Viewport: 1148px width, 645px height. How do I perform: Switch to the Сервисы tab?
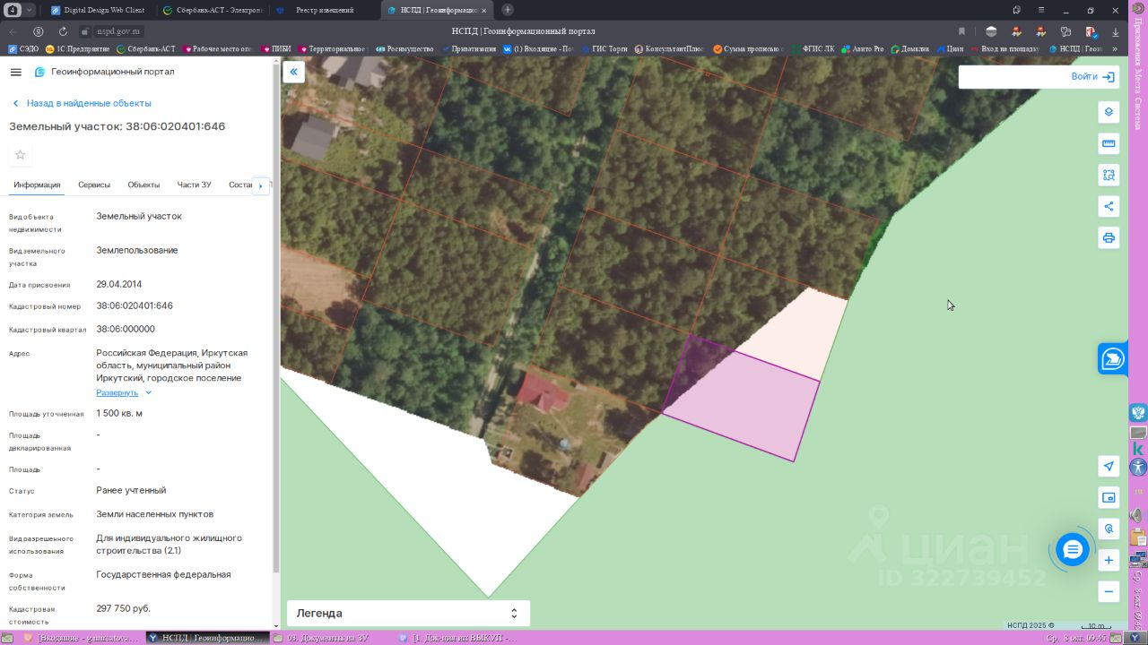point(94,185)
